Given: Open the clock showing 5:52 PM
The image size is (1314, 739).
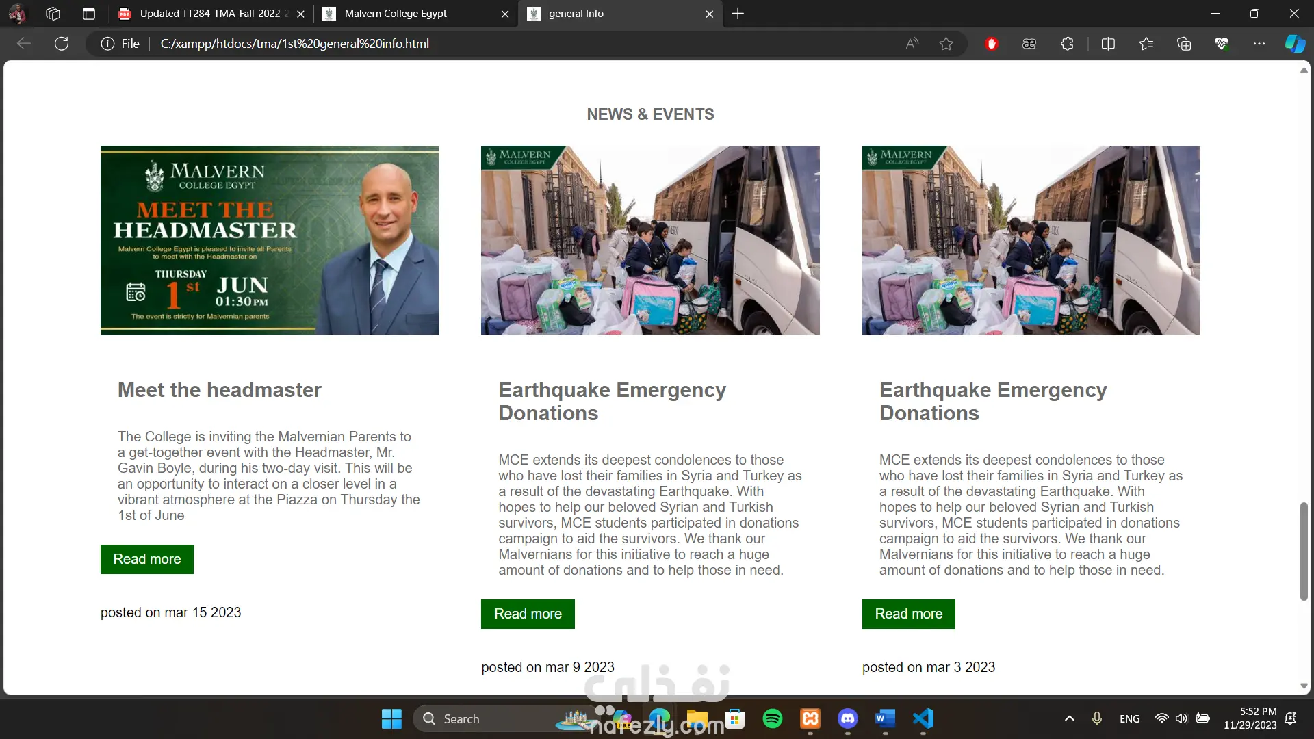Looking at the screenshot, I should (x=1250, y=718).
